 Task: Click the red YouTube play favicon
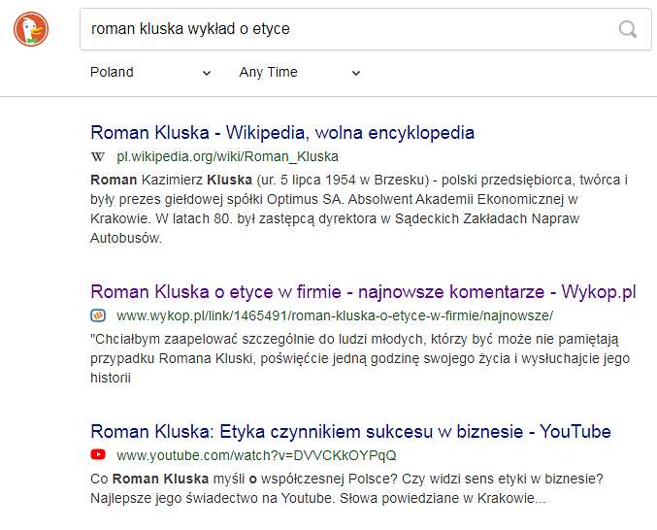pos(98,454)
